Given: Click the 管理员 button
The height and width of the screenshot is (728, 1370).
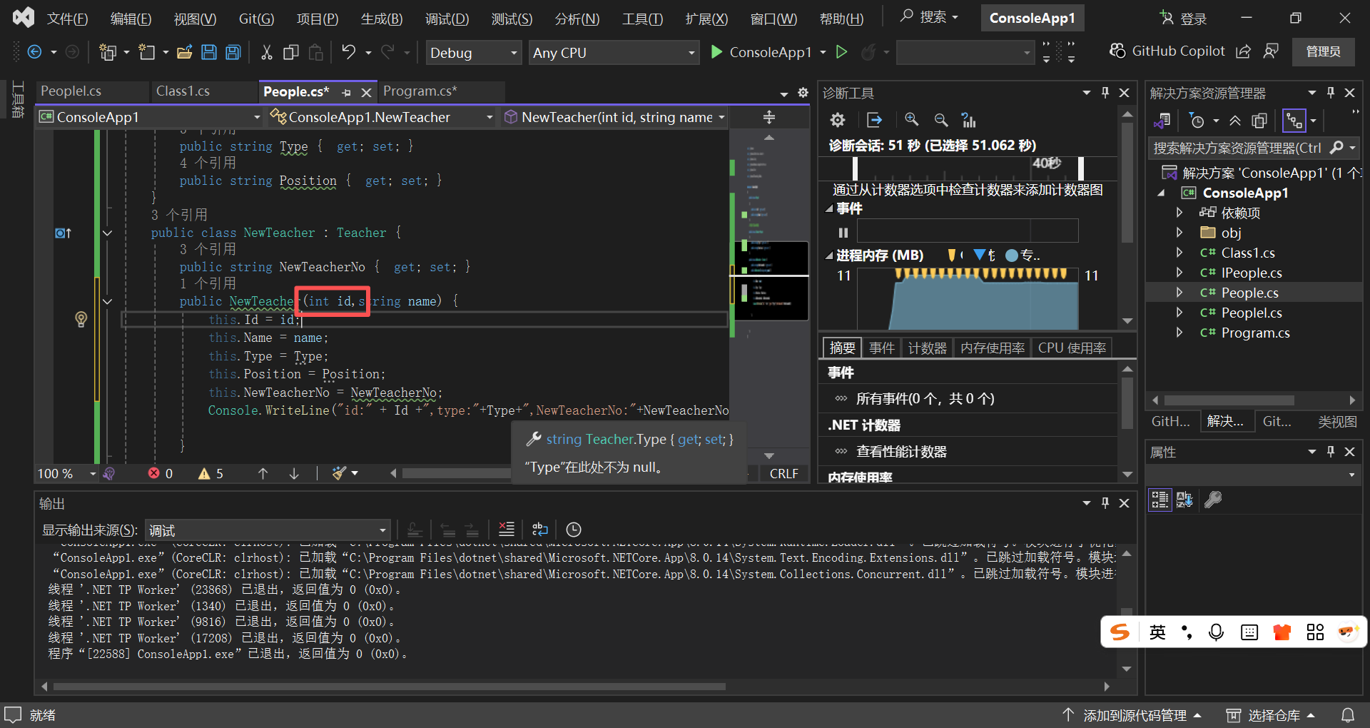Looking at the screenshot, I should click(x=1324, y=51).
